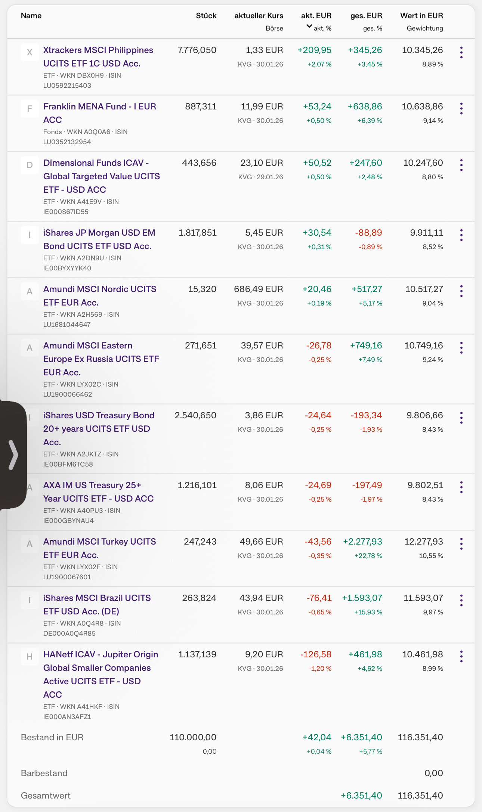Screen dimensions: 482x812
Task: Click the X avatar icon for the Xtrackers row
Action: pyautogui.click(x=30, y=53)
